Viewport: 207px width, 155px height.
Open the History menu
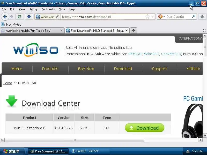click(x=33, y=9)
